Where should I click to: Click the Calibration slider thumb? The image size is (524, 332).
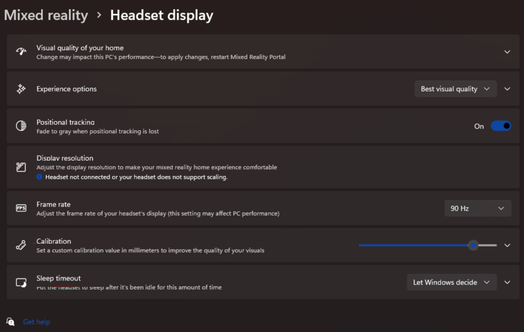[x=473, y=245]
